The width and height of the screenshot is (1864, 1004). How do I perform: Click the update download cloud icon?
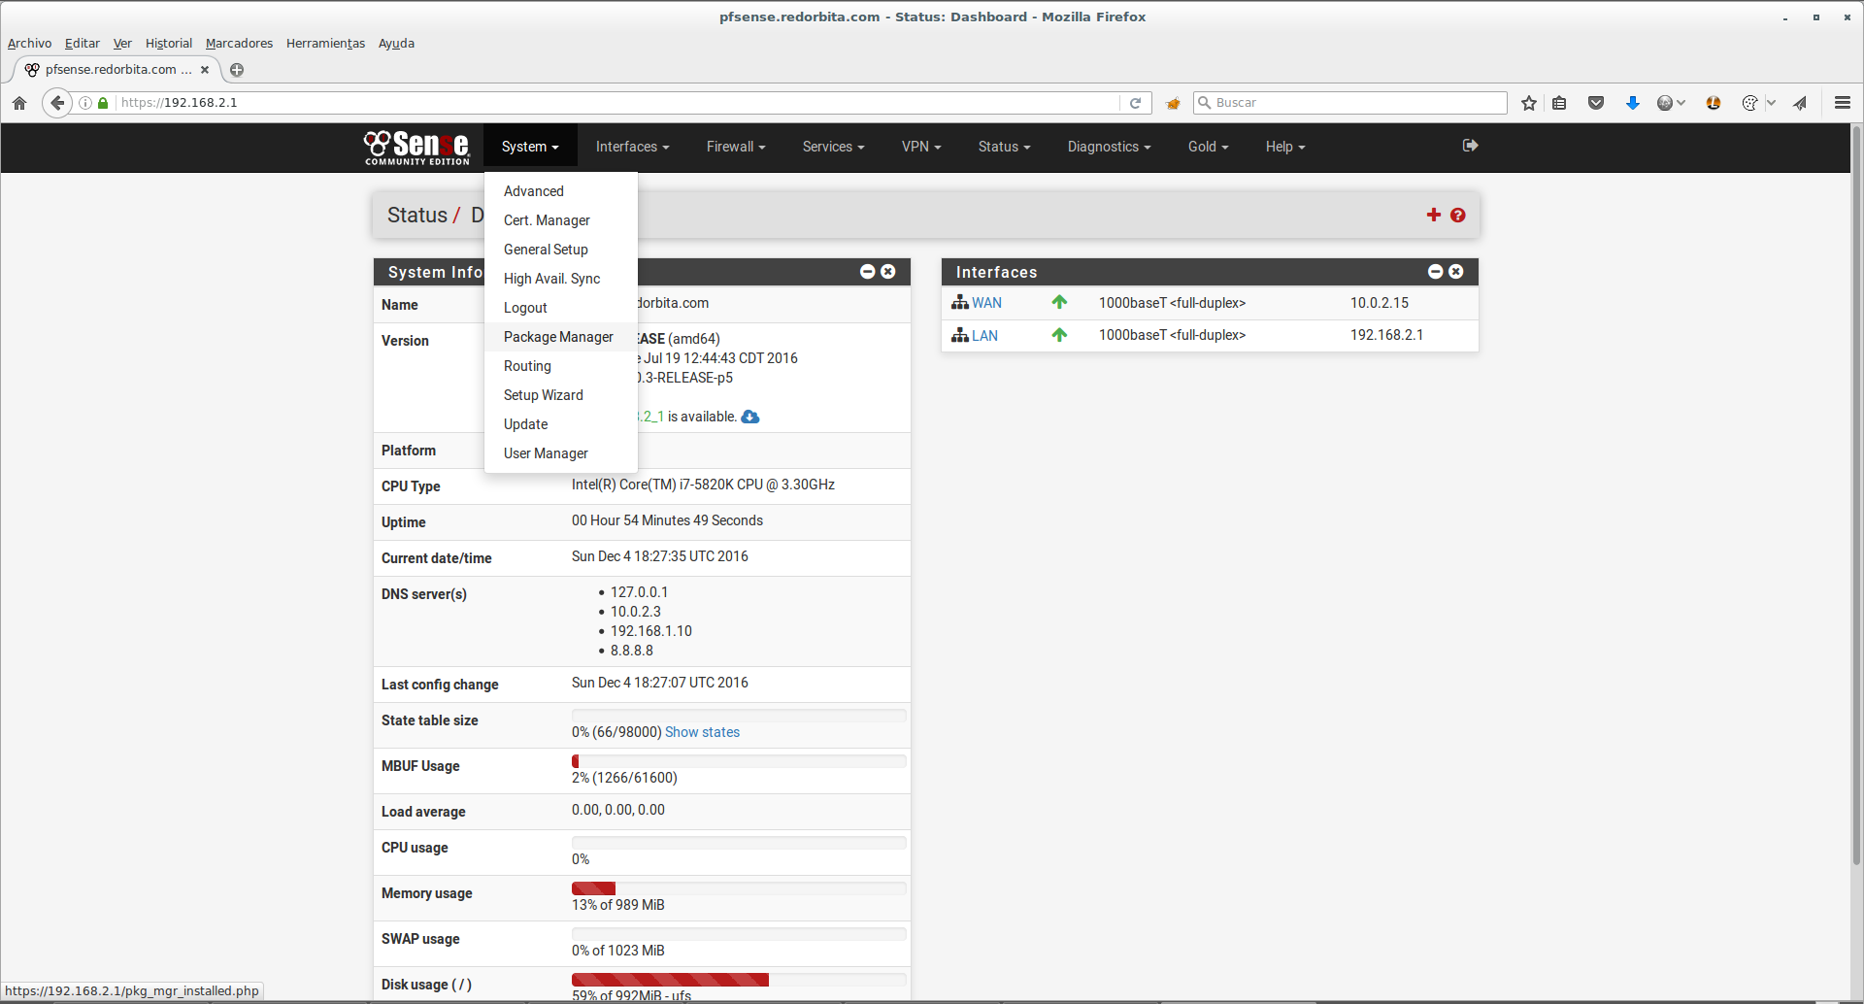tap(749, 417)
